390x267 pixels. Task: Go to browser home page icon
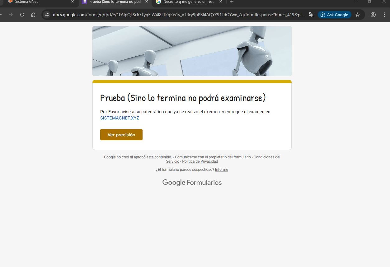click(x=33, y=15)
